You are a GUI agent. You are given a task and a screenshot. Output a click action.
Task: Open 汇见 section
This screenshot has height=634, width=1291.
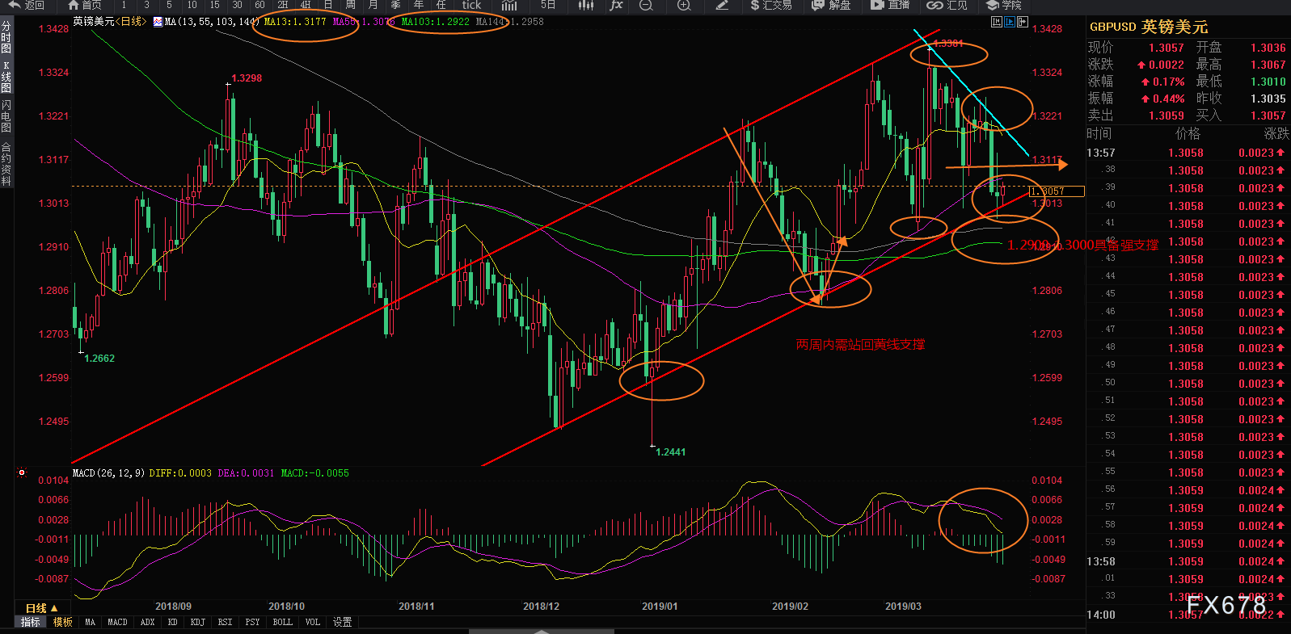947,5
